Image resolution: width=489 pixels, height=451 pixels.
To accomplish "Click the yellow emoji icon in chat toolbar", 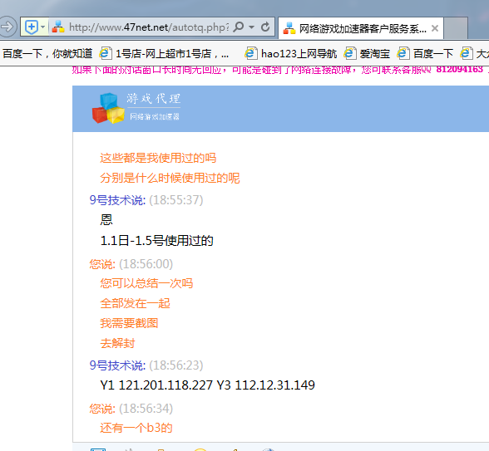I will click(200, 449).
